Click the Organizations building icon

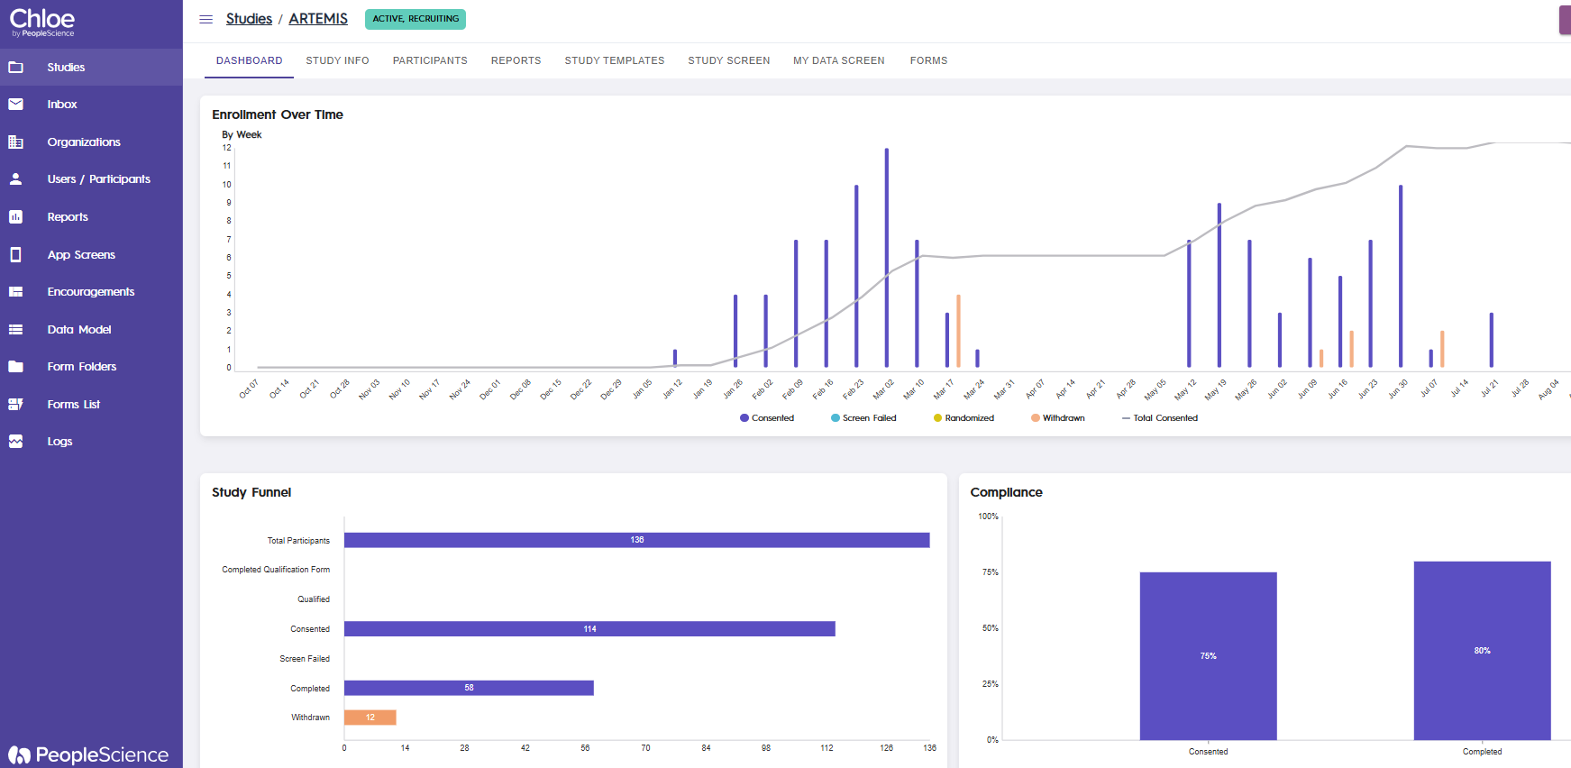click(15, 142)
